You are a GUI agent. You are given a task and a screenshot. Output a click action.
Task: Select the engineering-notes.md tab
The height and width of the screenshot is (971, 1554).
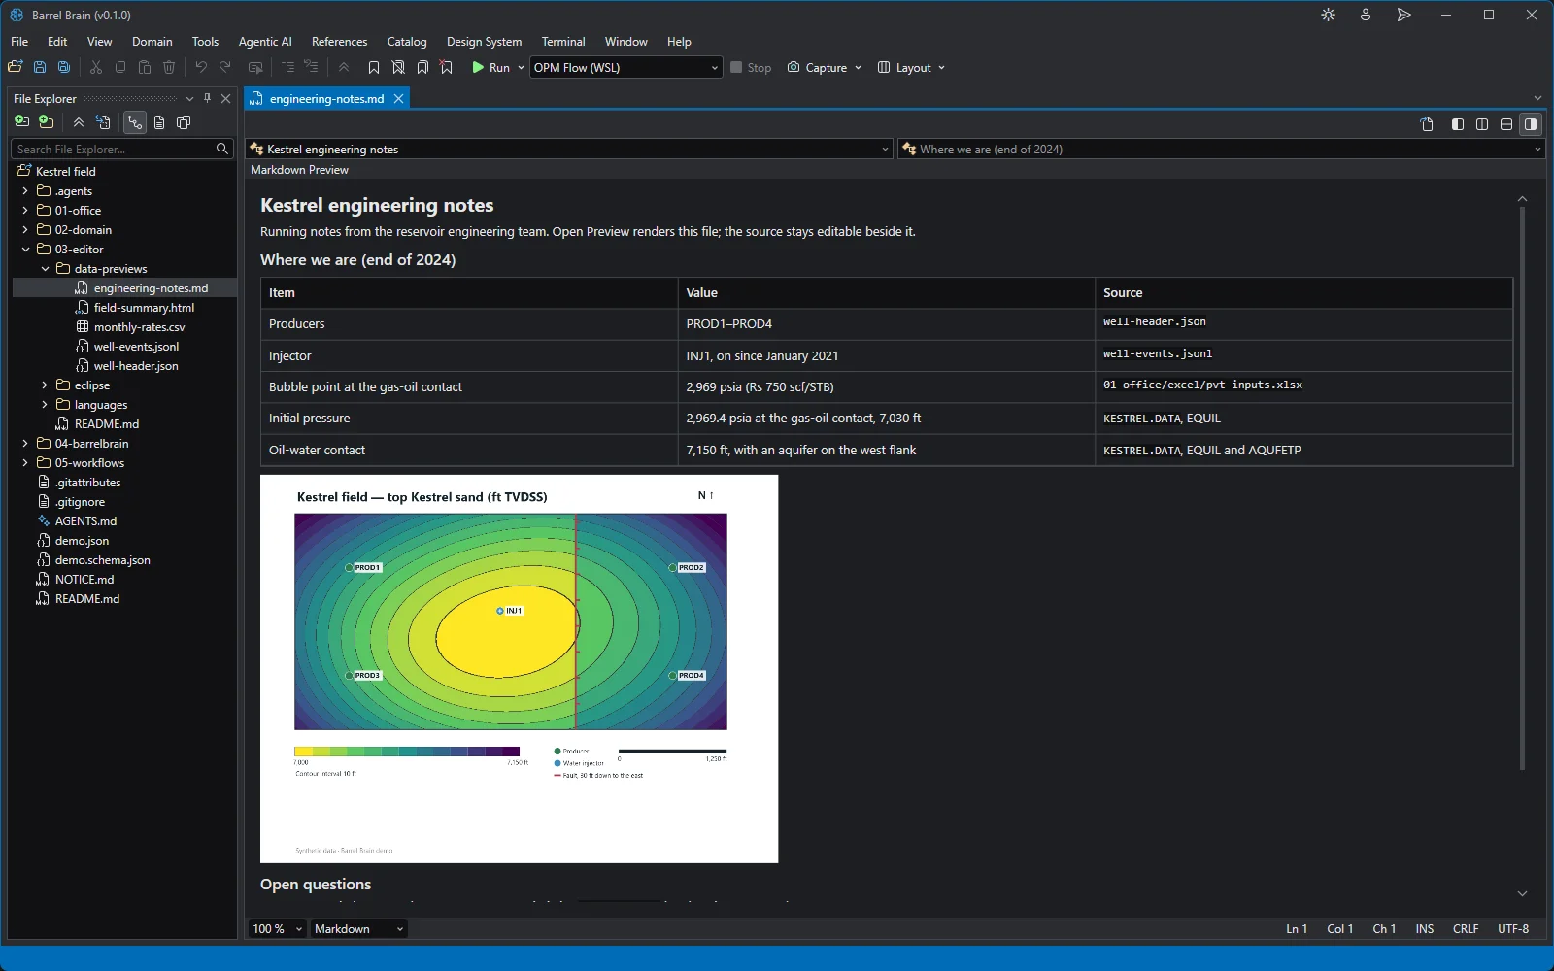[x=326, y=99]
